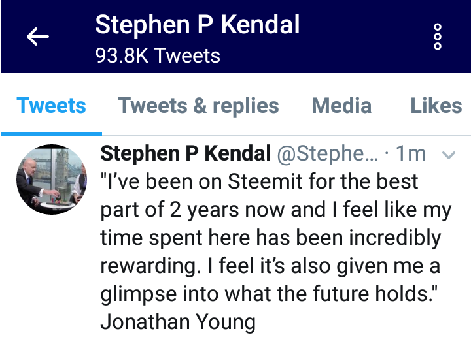Expand the tweet options chevron
Screen dimensions: 471x346
(x=449, y=155)
